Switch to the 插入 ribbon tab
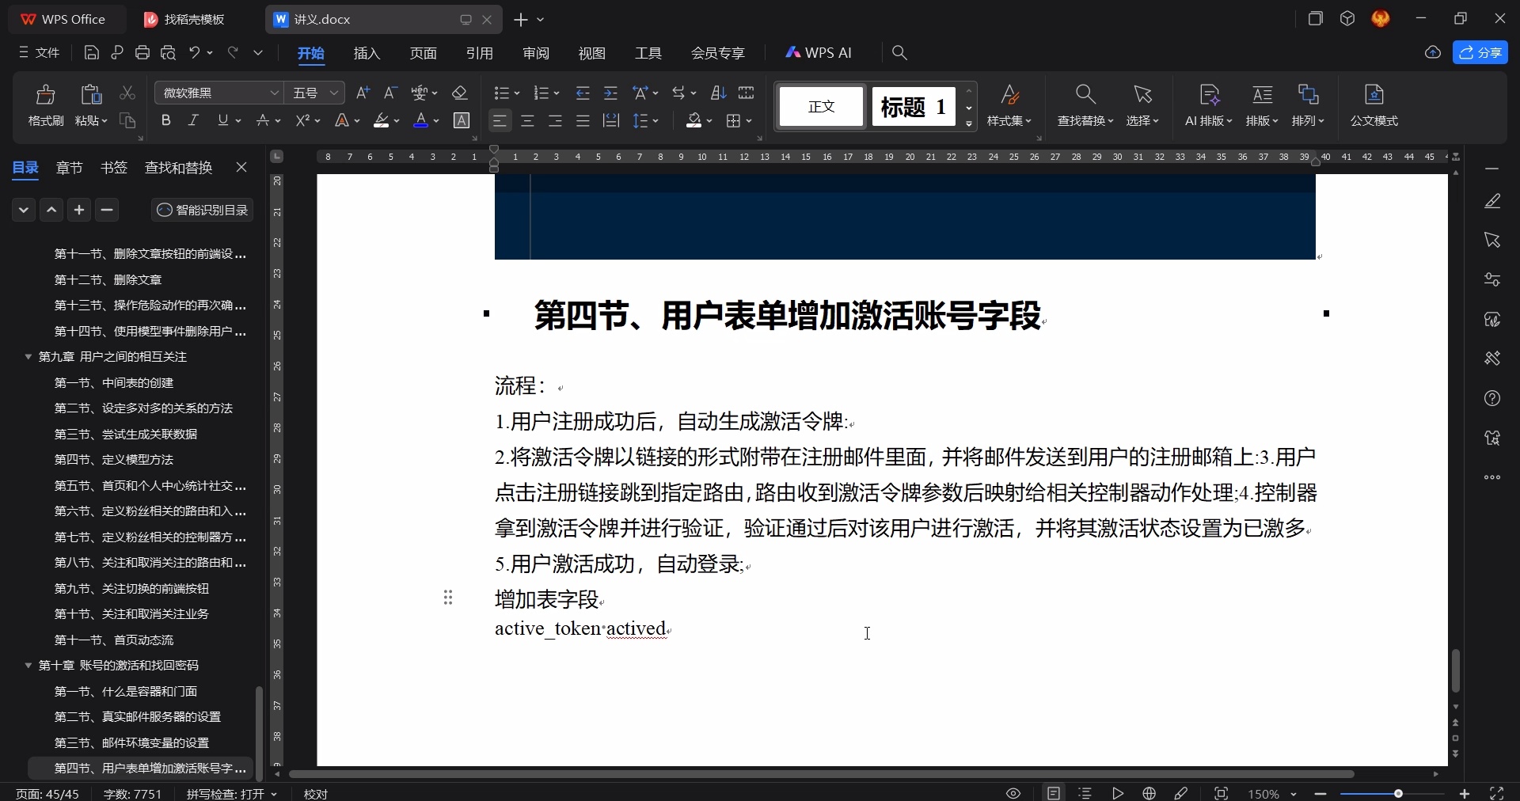 click(365, 53)
